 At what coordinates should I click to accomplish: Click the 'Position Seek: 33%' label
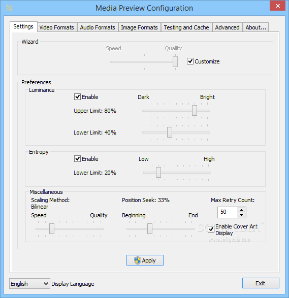coord(146,200)
